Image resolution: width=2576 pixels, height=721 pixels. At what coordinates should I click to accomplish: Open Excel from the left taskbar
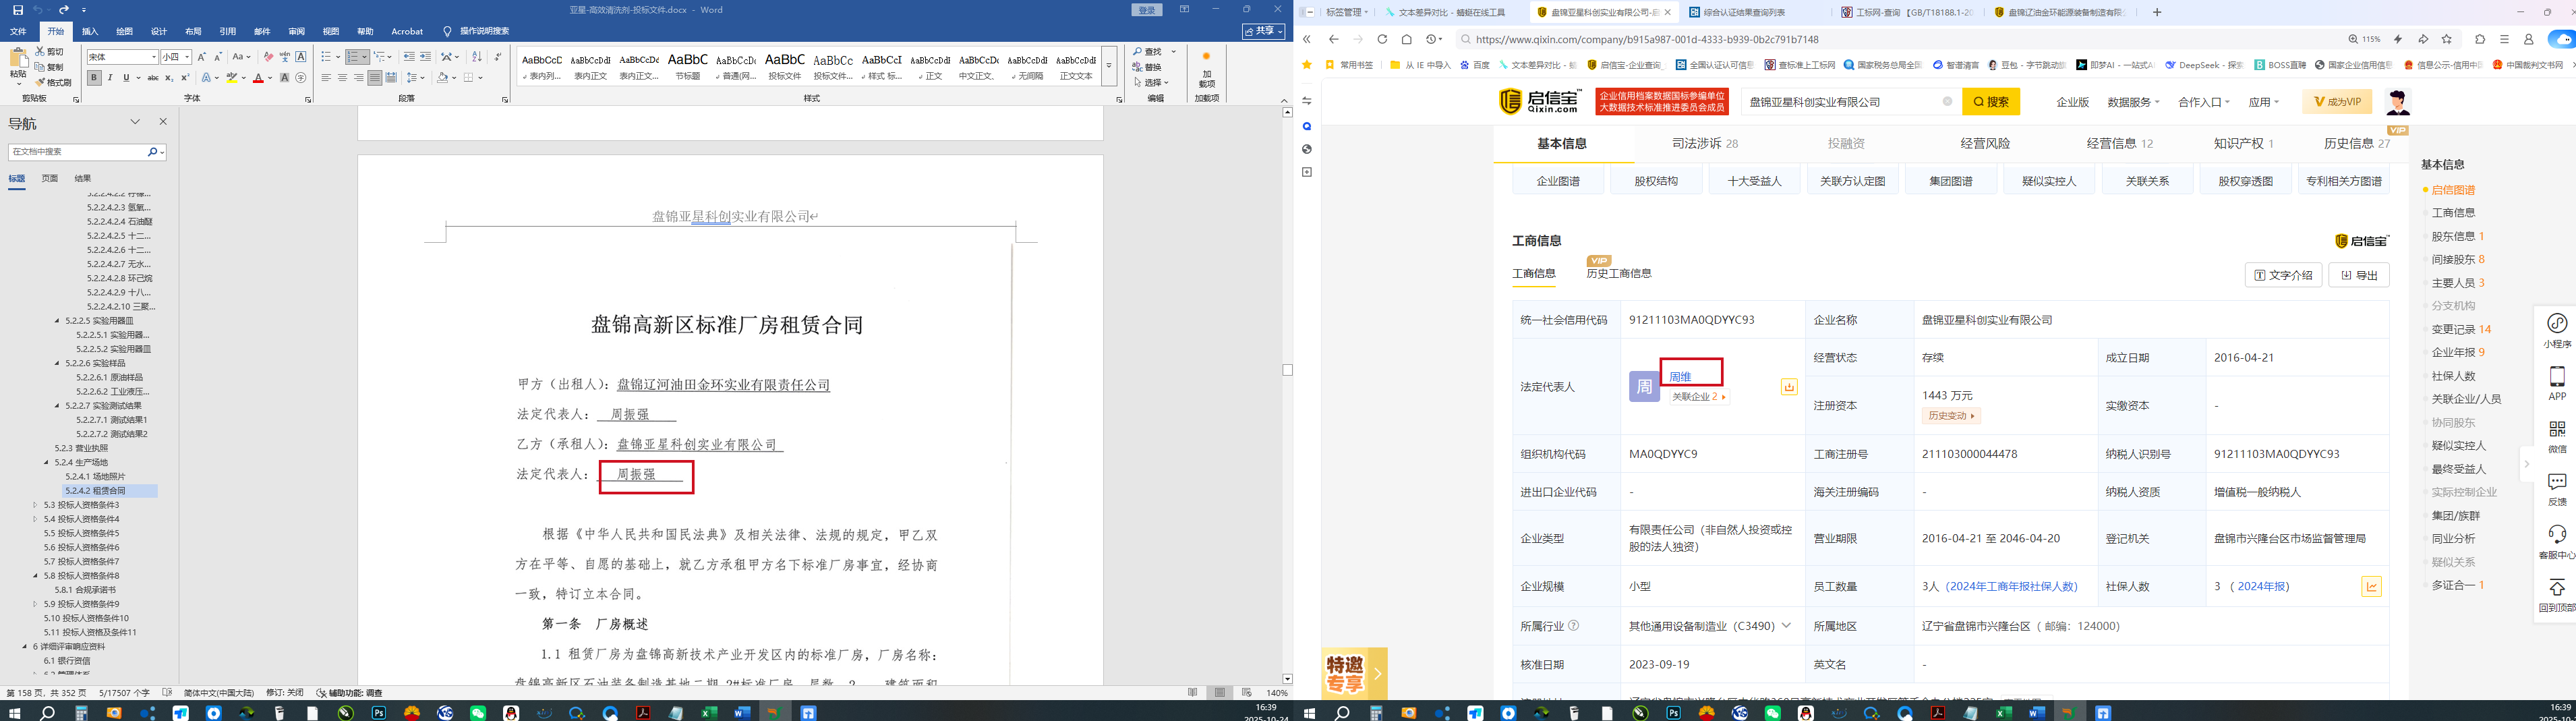pos(709,713)
